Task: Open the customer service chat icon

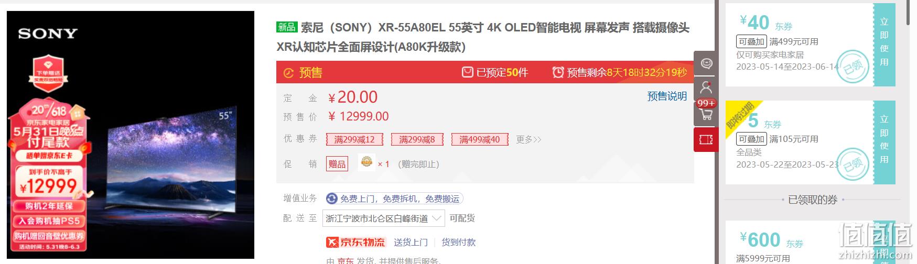Action: [x=706, y=64]
